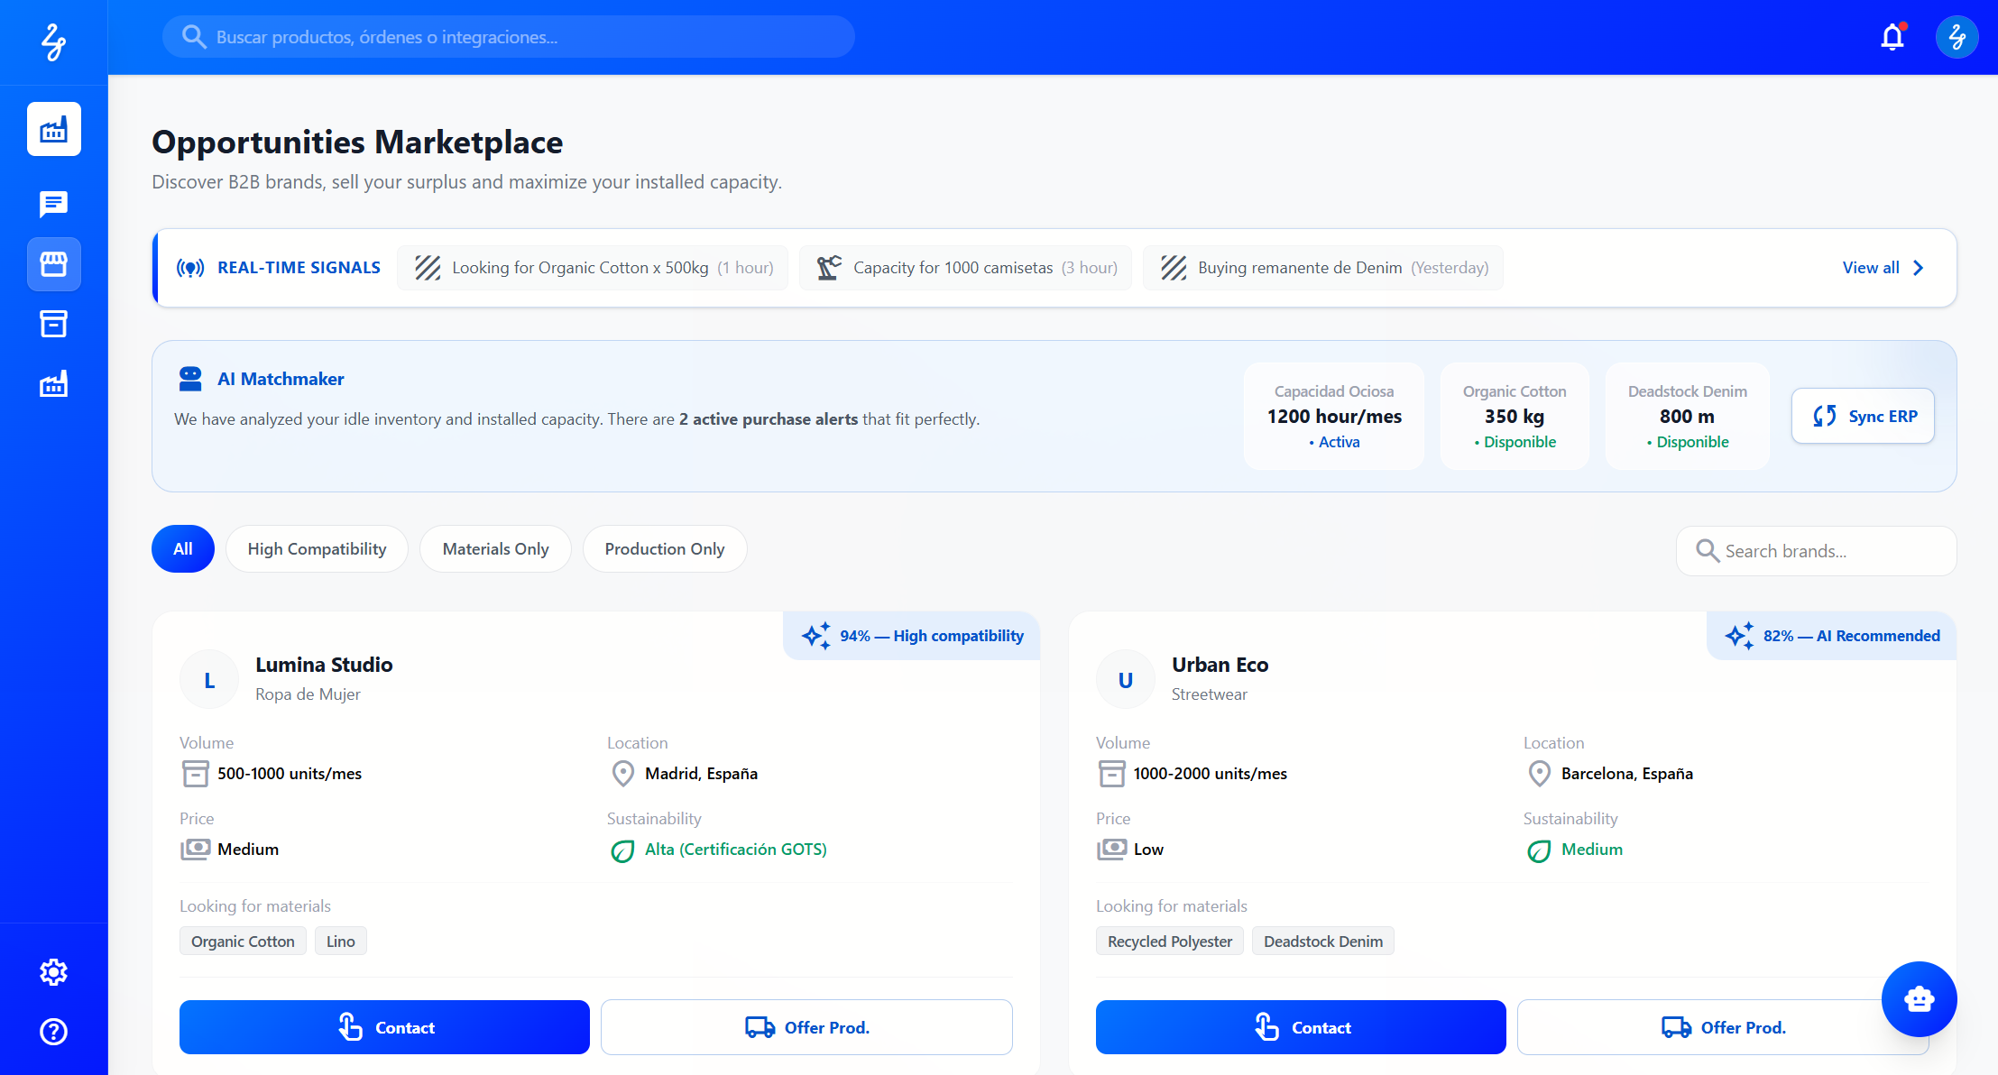Click the Madrid location pin icon
This screenshot has height=1075, width=1998.
click(x=623, y=774)
